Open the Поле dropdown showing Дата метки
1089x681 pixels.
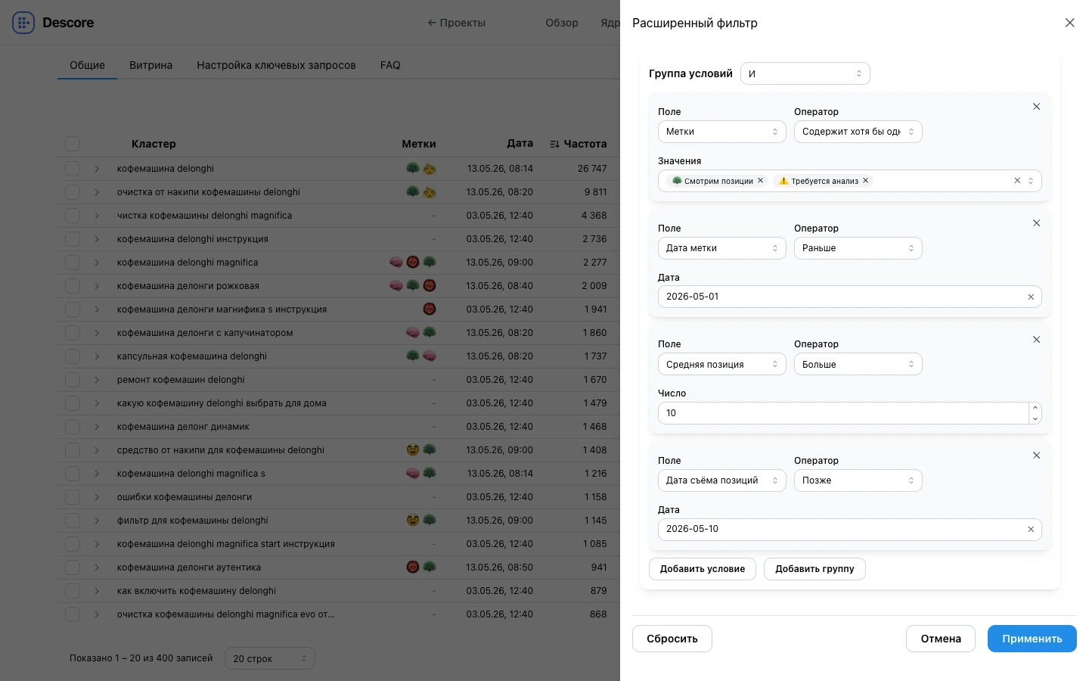[x=722, y=248]
